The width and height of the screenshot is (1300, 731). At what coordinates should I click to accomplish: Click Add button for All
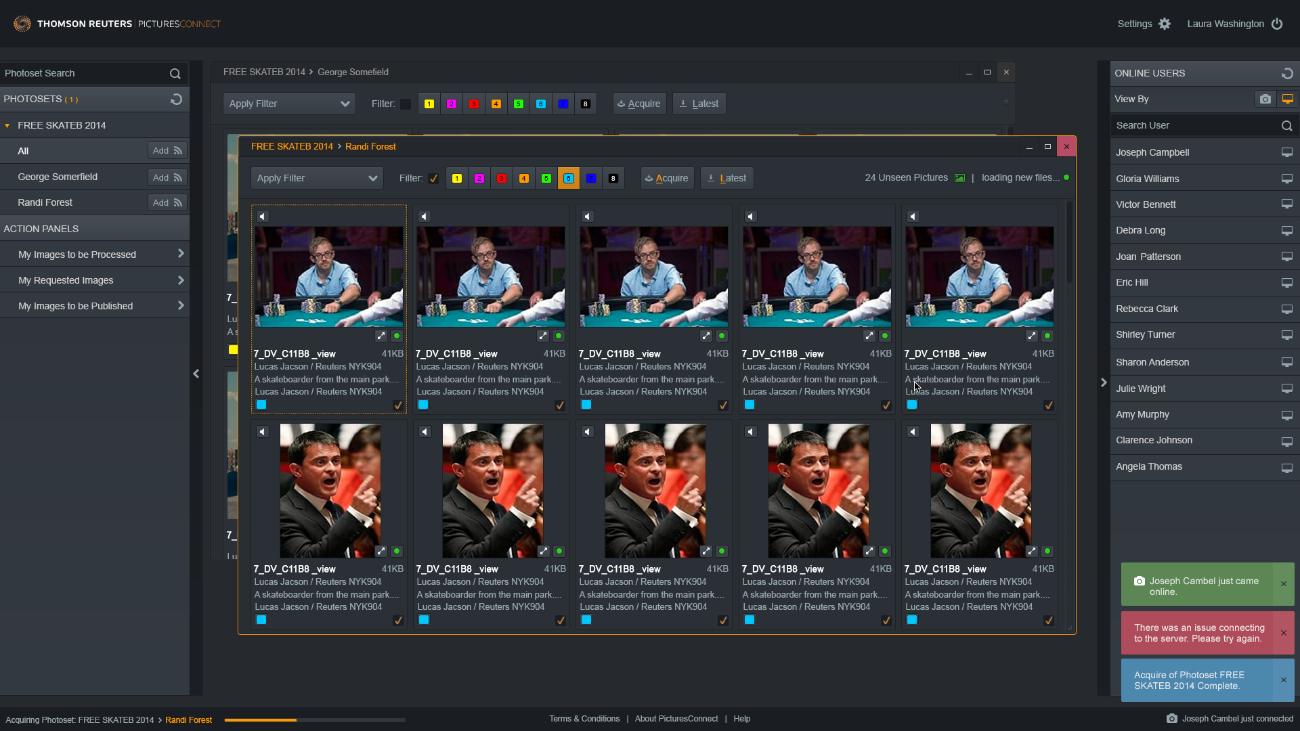coord(167,151)
